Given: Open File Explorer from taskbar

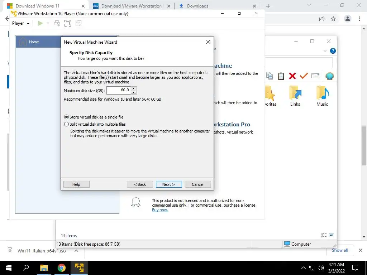Looking at the screenshot, I should click(44, 268).
